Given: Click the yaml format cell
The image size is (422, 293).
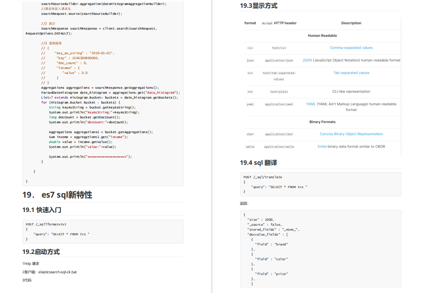Looking at the screenshot, I should [250, 104].
